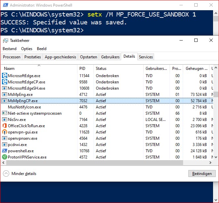This screenshot has width=219, height=203.
Task: Open the Opties menu
Action: [x=27, y=49]
